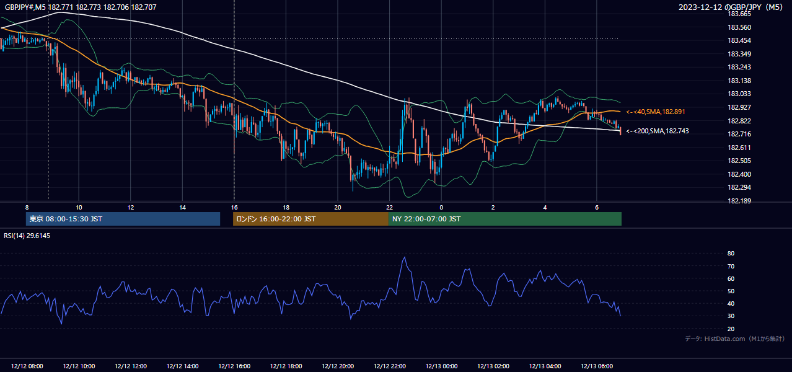Click price axis value 182.505

[739, 161]
